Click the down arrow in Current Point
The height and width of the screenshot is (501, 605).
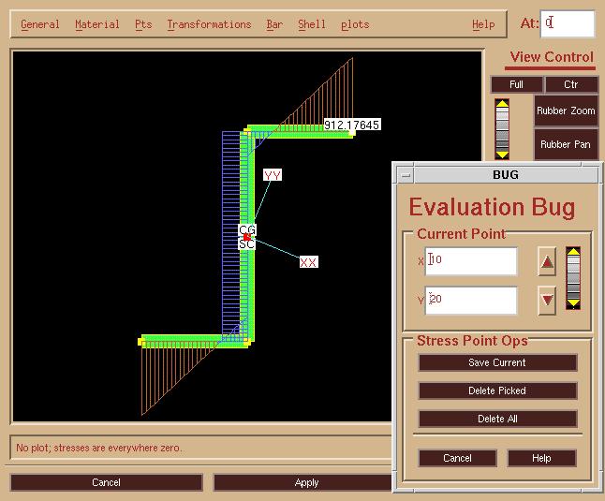[547, 301]
